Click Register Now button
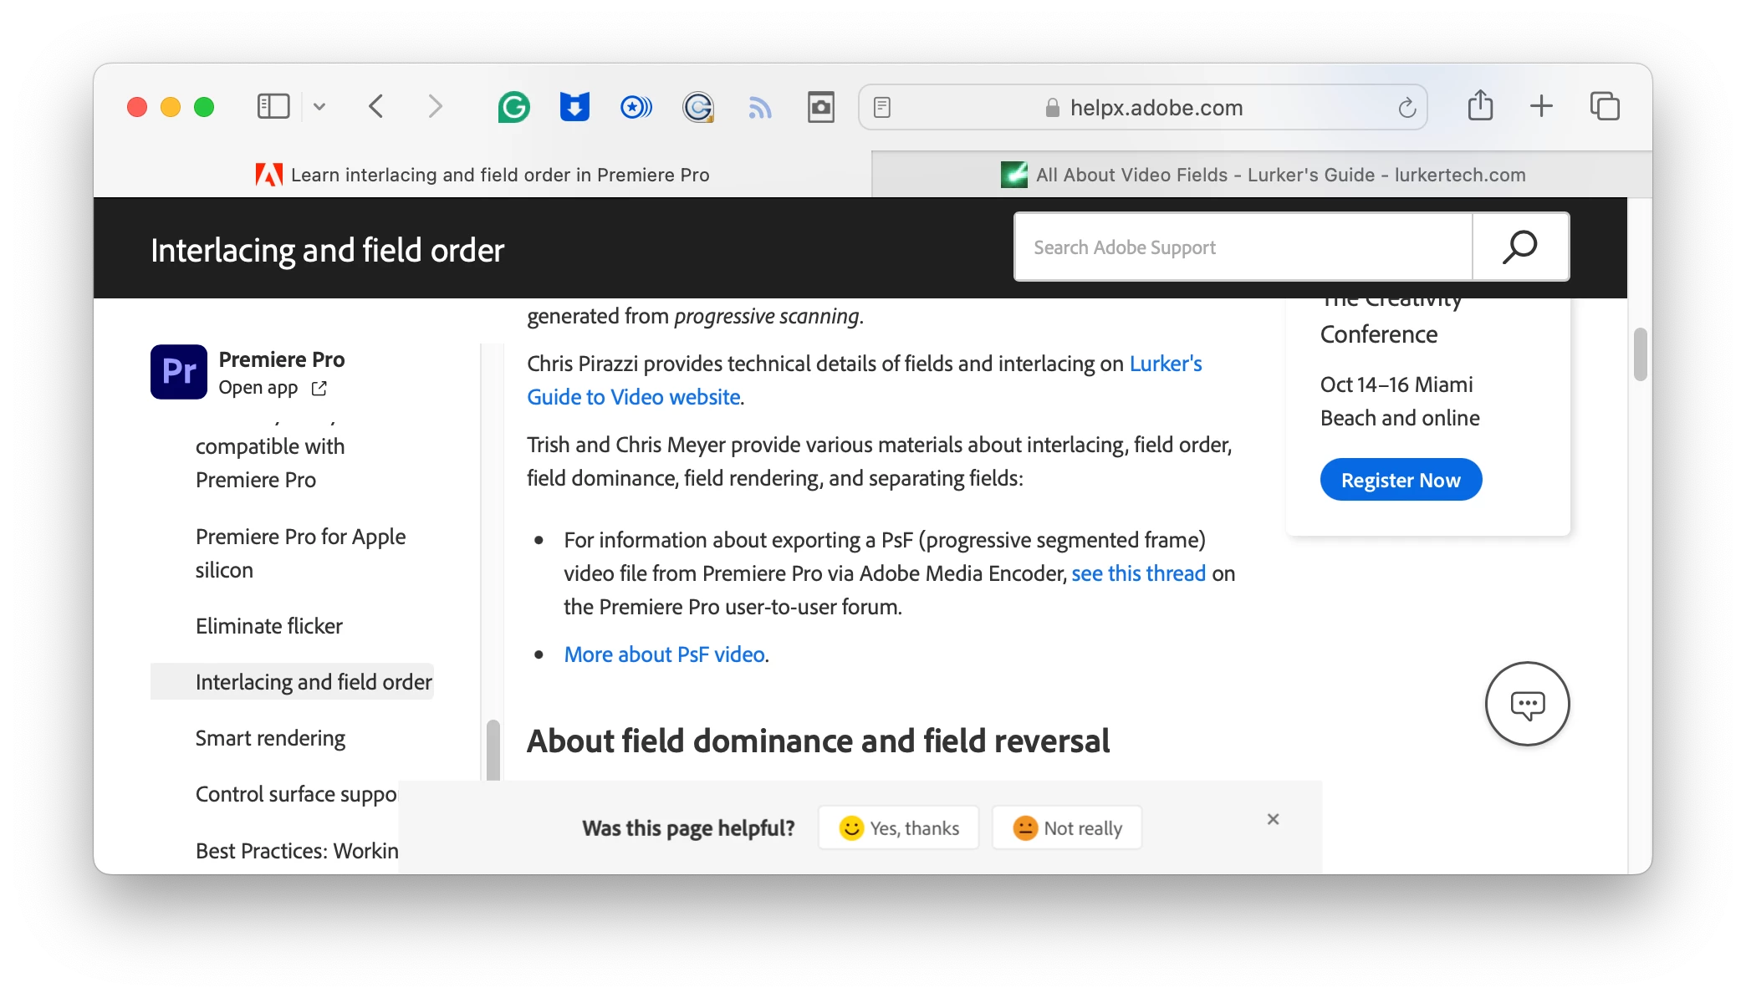1746x998 pixels. pos(1401,480)
